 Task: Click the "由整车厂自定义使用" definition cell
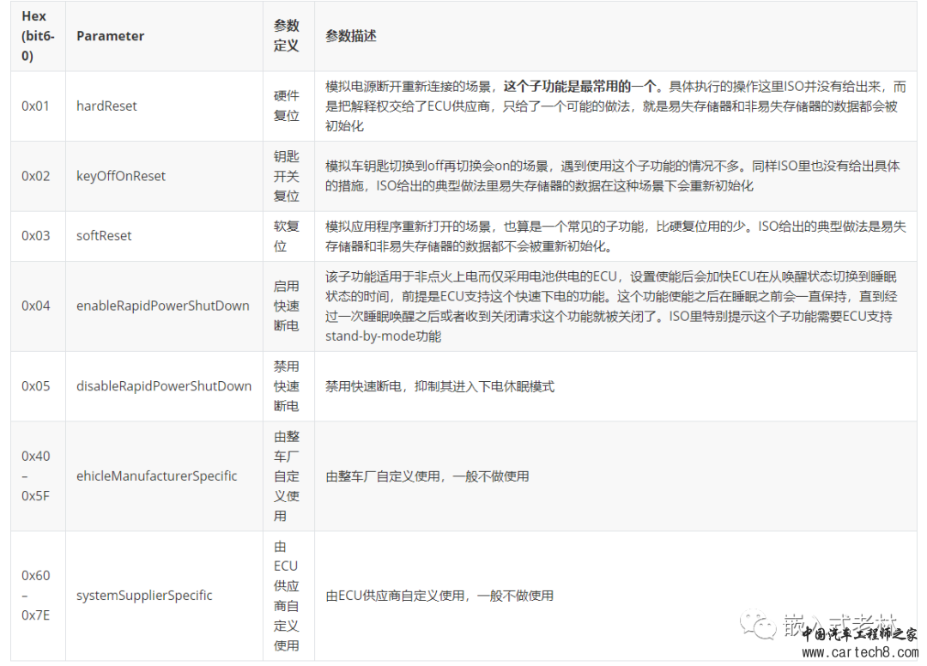287,476
